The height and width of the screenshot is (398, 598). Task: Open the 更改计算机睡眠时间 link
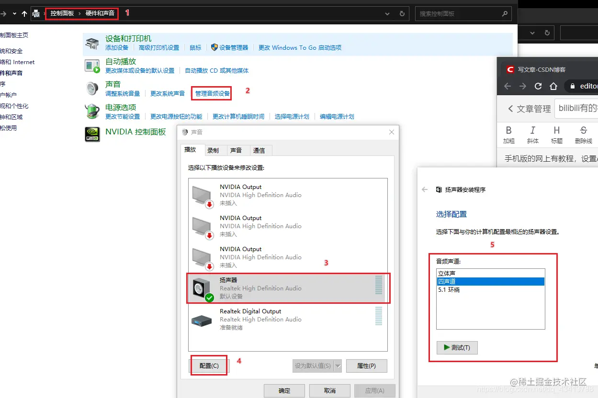pyautogui.click(x=238, y=116)
